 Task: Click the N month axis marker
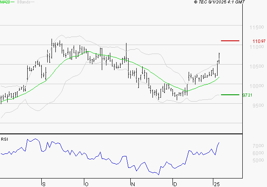coord(133,184)
